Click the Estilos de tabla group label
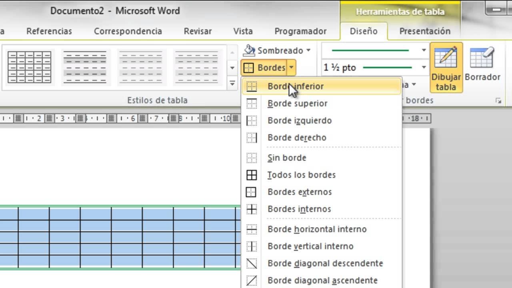This screenshot has height=288, width=512. tap(157, 100)
